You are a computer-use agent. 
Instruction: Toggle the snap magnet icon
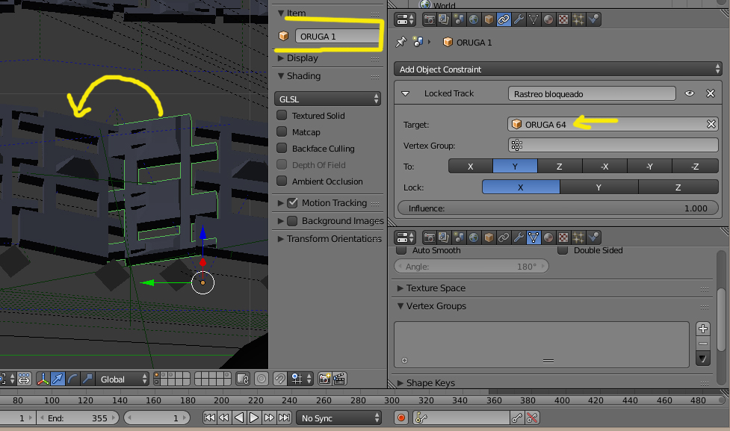[x=279, y=379]
